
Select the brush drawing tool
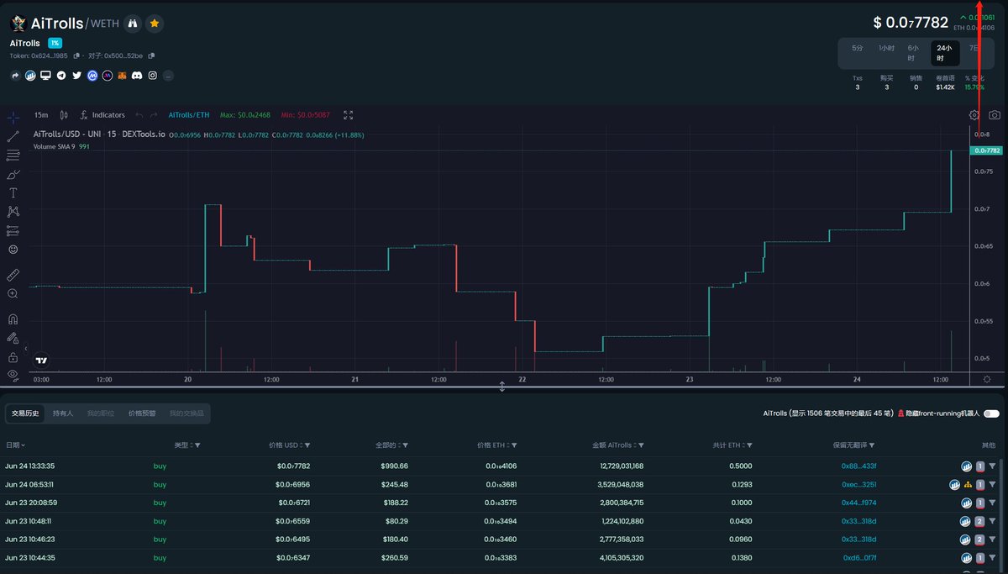pyautogui.click(x=13, y=174)
